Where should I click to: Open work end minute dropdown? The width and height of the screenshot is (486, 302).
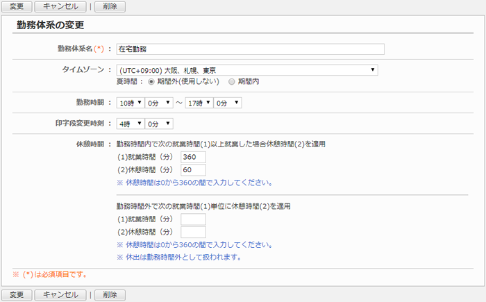(x=227, y=103)
